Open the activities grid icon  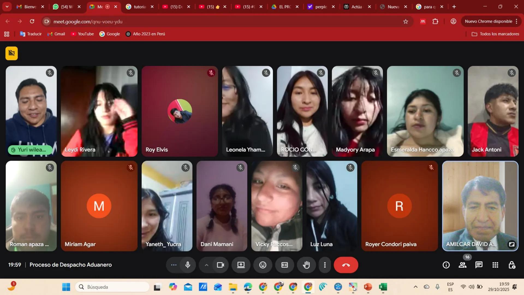click(x=495, y=265)
